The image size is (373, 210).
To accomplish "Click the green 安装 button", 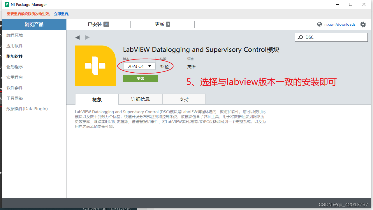I will (140, 78).
